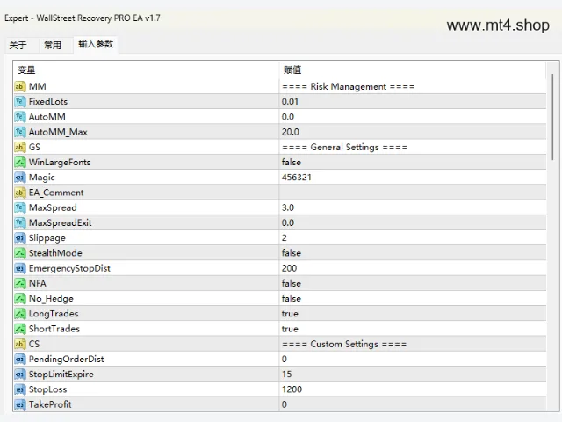The width and height of the screenshot is (562, 422).
Task: Select the PendingOrderDist variable name
Action: pos(67,360)
